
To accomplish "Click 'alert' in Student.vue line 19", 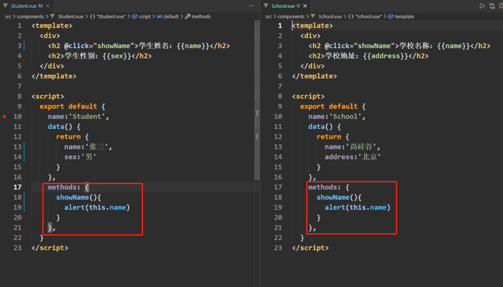I will click(74, 208).
